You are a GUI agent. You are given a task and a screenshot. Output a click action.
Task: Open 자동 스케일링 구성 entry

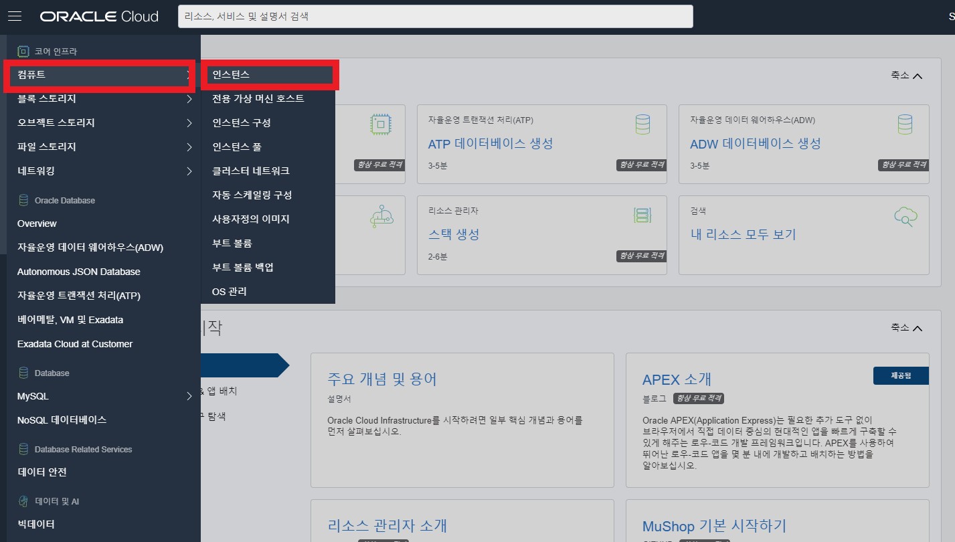tap(252, 195)
